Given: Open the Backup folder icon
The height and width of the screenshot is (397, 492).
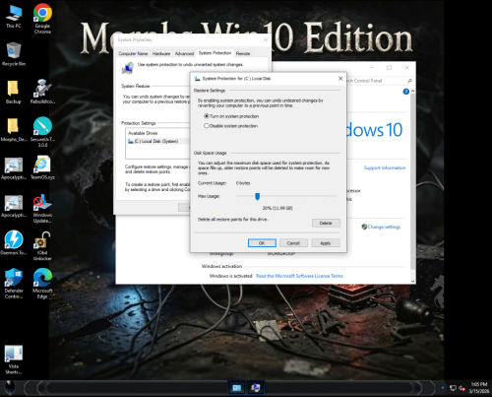Looking at the screenshot, I should tap(13, 93).
